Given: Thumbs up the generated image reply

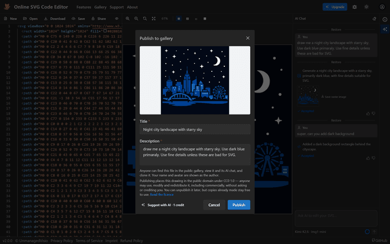Looking at the screenshot, I should pyautogui.click(x=368, y=114).
